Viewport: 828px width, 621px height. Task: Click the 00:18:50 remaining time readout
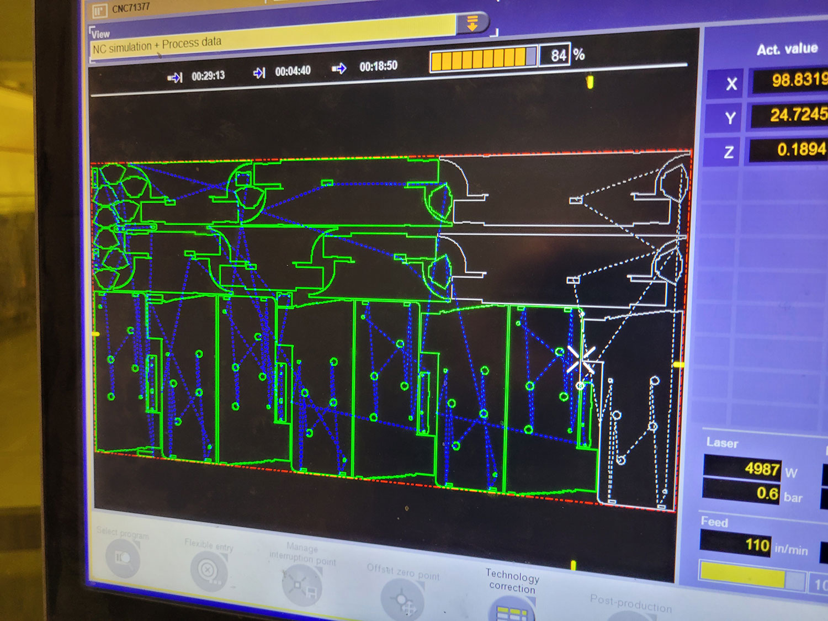378,66
